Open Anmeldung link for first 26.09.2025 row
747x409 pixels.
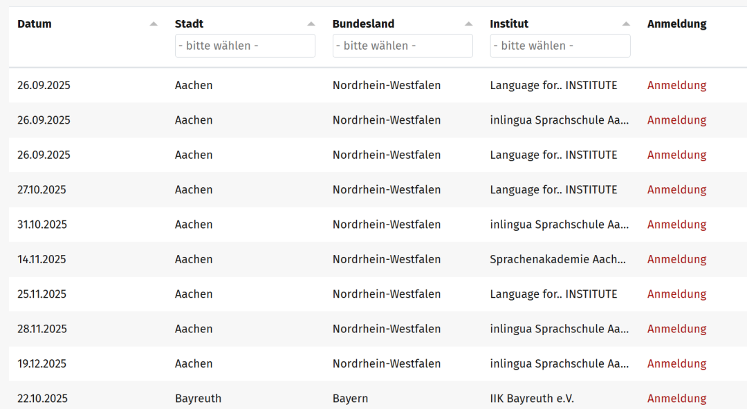tap(676, 86)
